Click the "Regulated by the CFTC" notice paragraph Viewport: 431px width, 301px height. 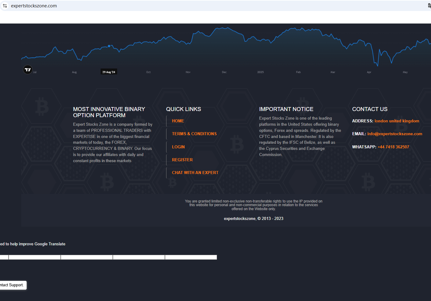click(x=300, y=136)
